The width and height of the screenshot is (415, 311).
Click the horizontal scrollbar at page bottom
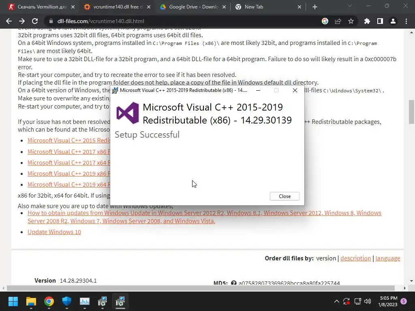(x=201, y=288)
